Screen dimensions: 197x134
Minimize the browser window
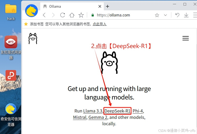coord(174,4)
